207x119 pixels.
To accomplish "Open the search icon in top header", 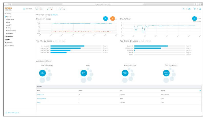I will [x=183, y=9].
